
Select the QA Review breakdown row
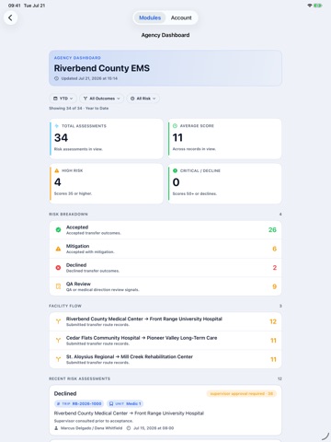tap(165, 286)
